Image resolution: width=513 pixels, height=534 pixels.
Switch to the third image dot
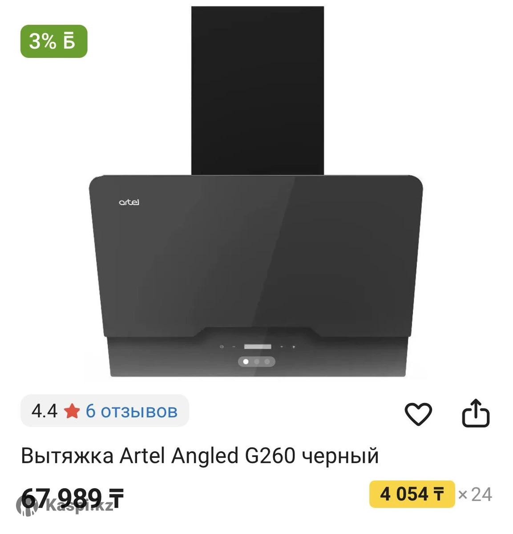click(267, 361)
